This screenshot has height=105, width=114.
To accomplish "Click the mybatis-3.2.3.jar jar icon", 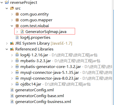I will [x=17, y=61].
